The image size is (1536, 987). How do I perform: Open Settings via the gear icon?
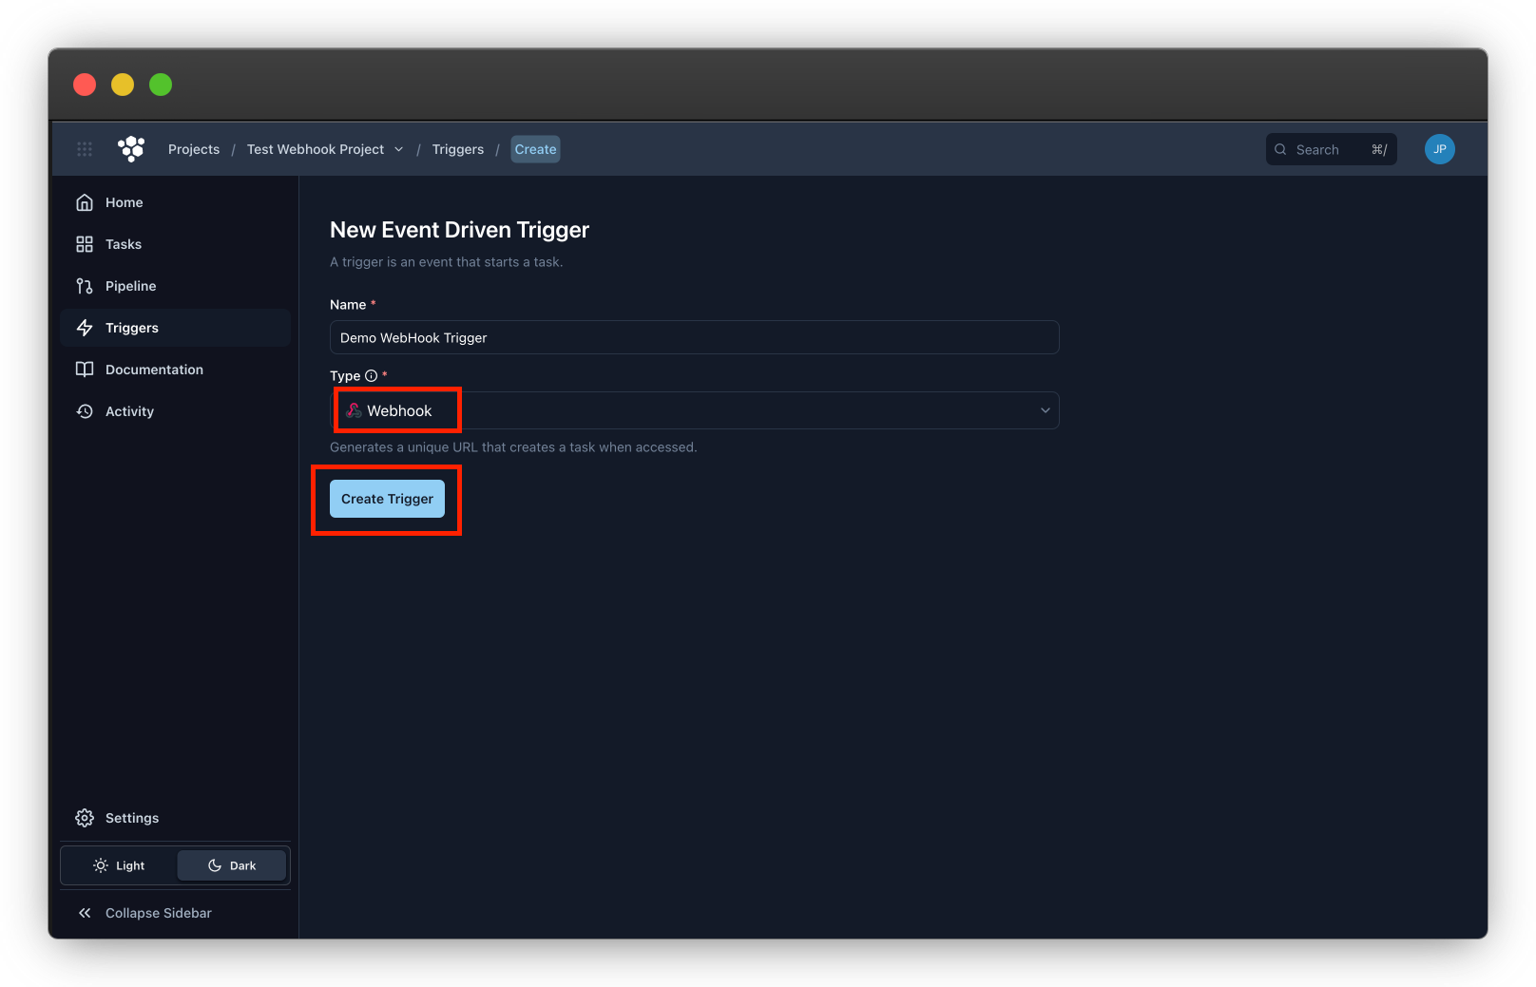[x=85, y=818]
